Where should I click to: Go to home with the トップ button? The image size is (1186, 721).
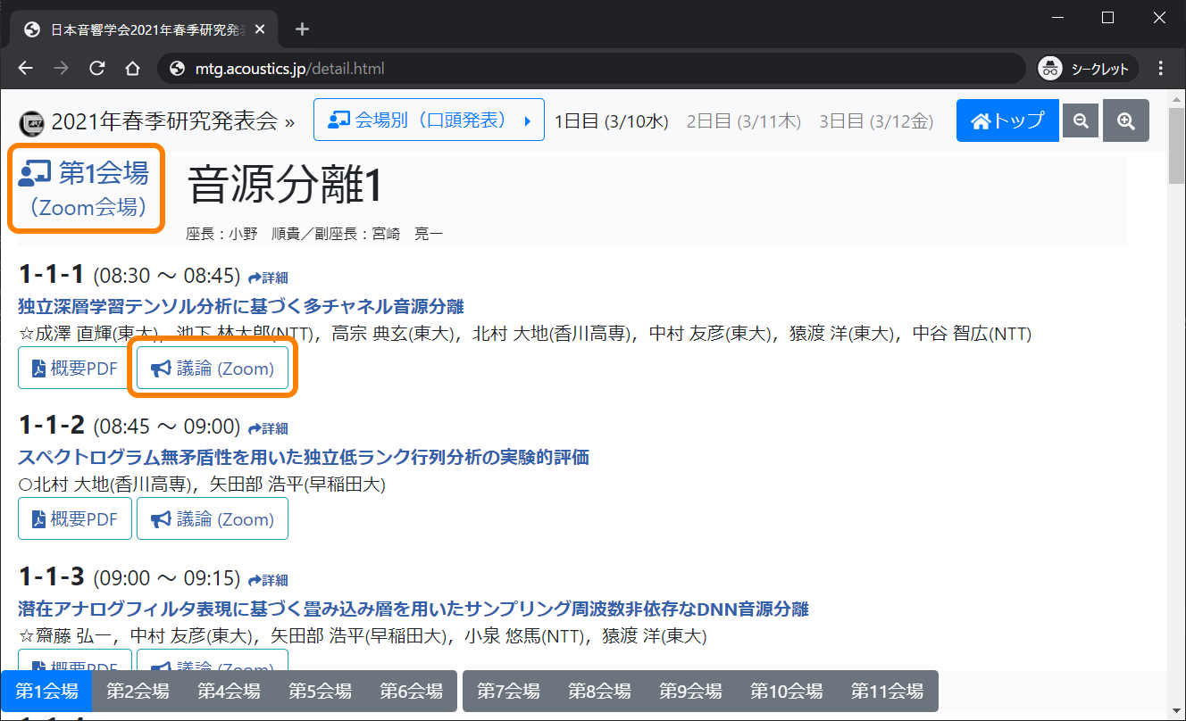pos(1007,121)
